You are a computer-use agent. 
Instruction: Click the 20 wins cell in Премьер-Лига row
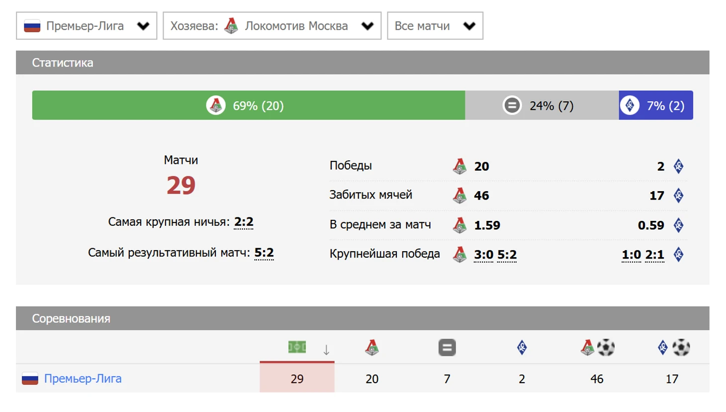372,379
